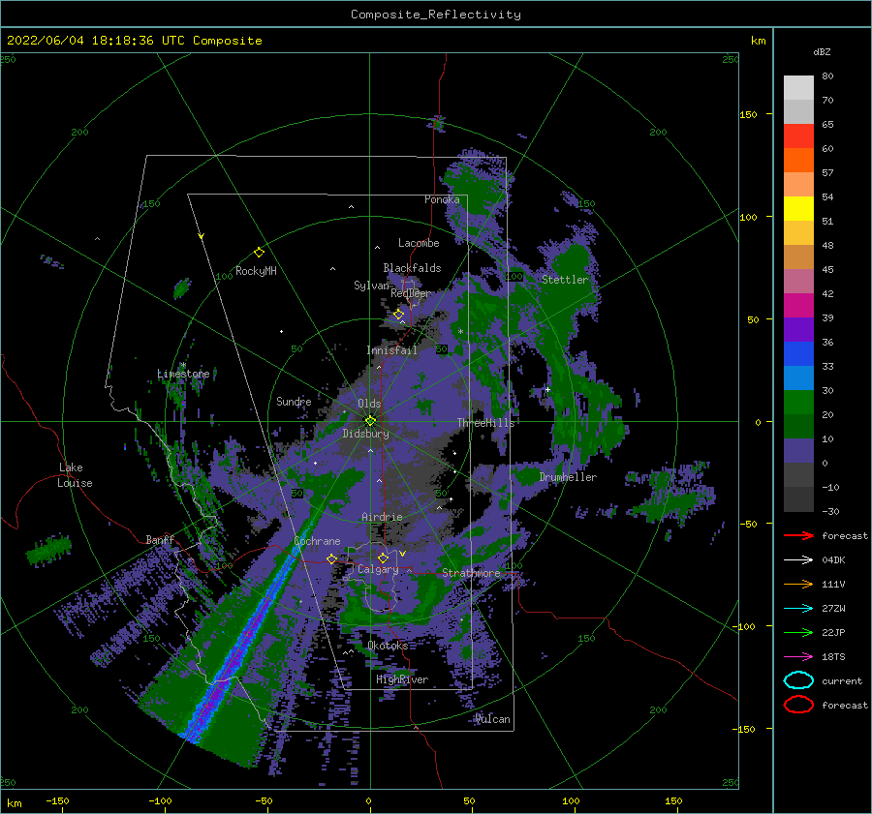Click the Innisfail city label
Image resolution: width=872 pixels, height=814 pixels.
[391, 350]
